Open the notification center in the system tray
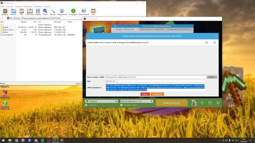255x143 pixels. [x=251, y=140]
